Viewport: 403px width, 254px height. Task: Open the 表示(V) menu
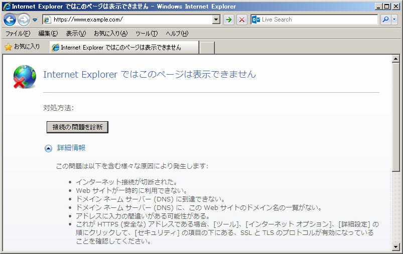[x=76, y=34]
